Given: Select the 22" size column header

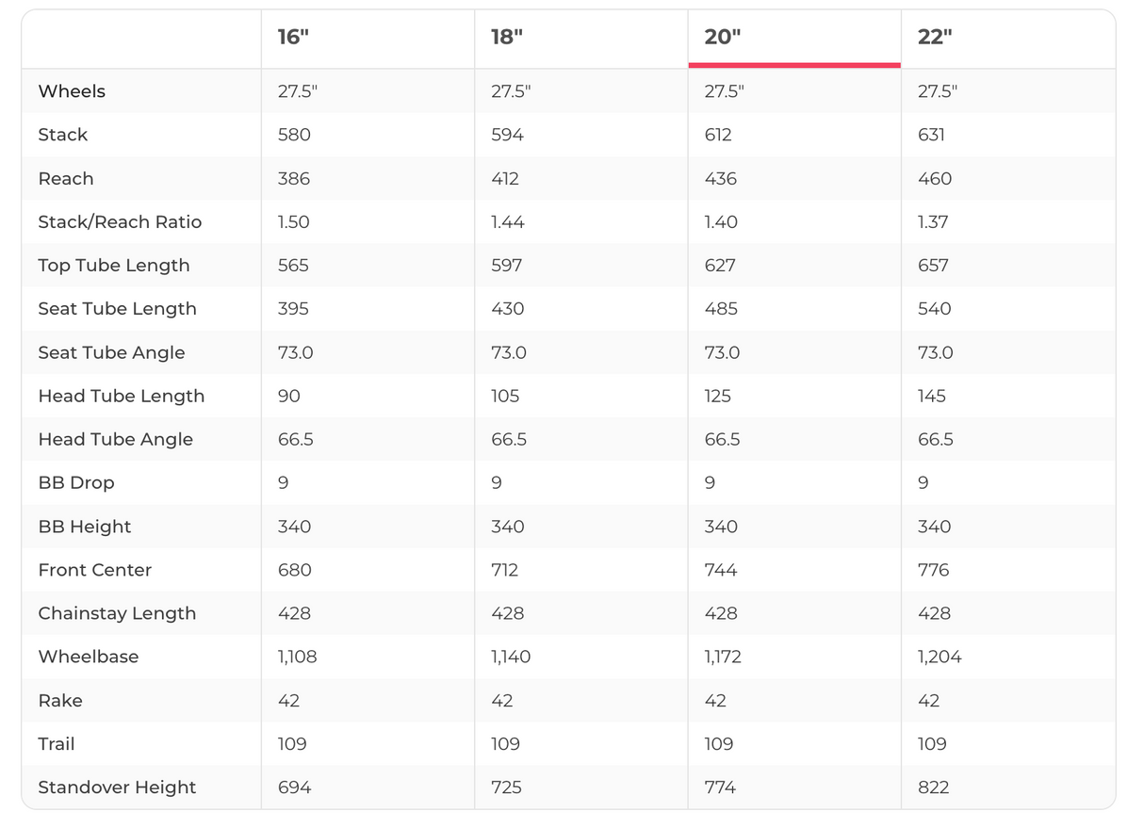Looking at the screenshot, I should (935, 38).
